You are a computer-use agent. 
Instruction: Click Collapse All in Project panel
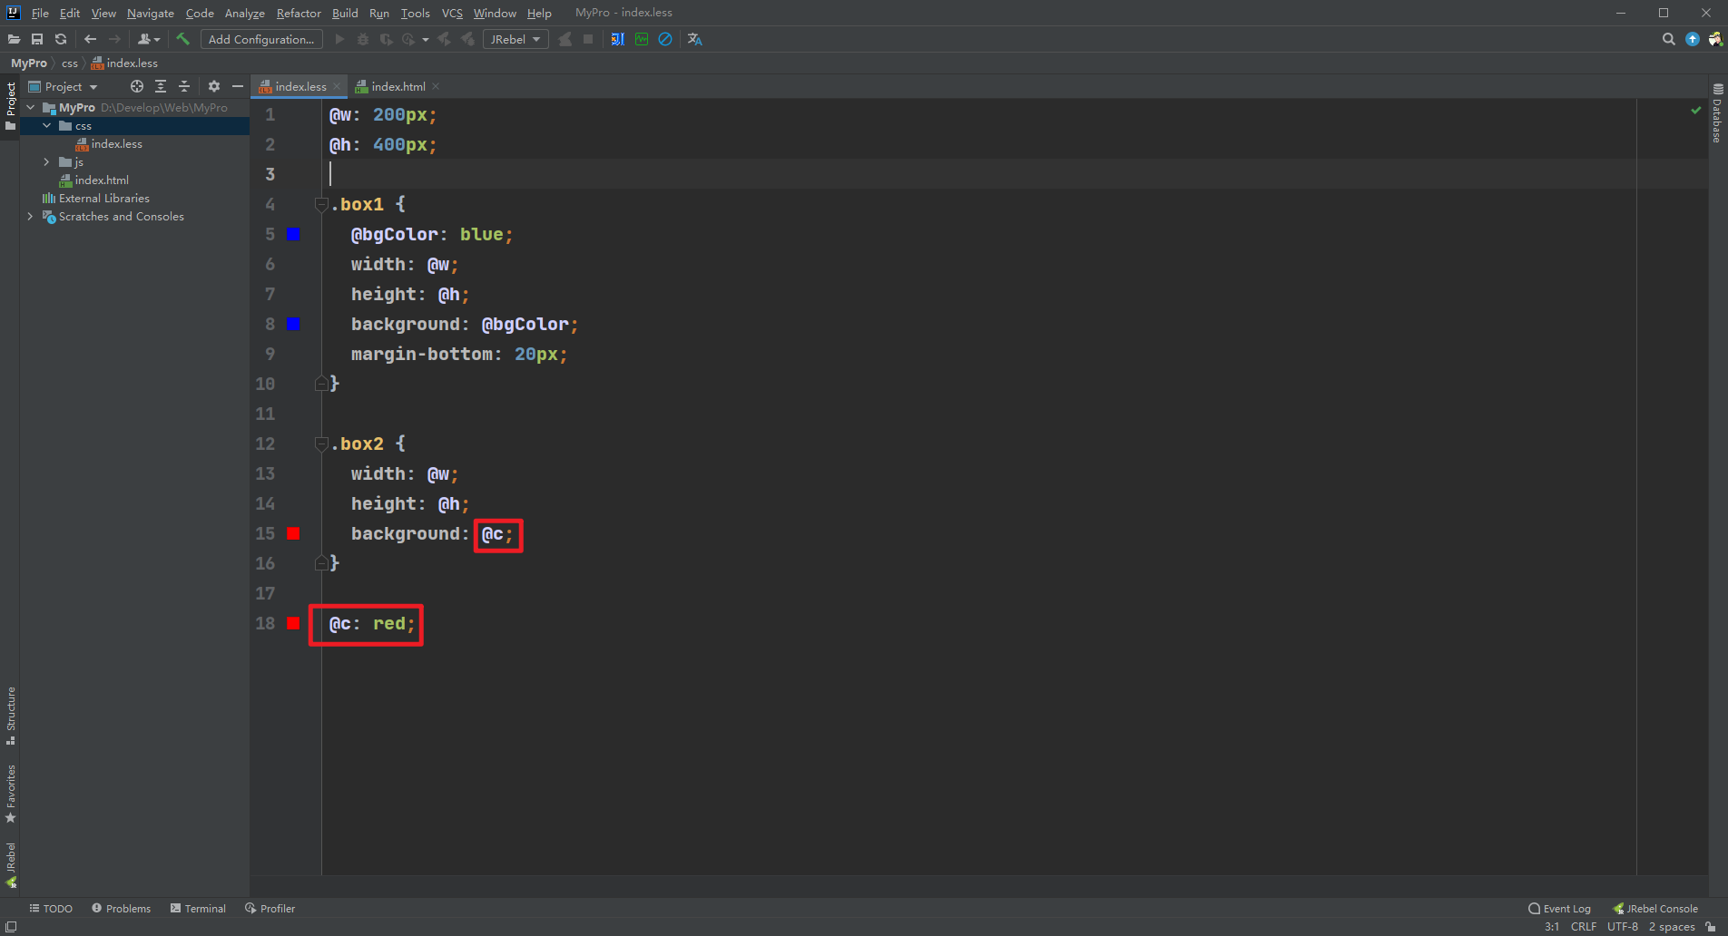click(184, 86)
